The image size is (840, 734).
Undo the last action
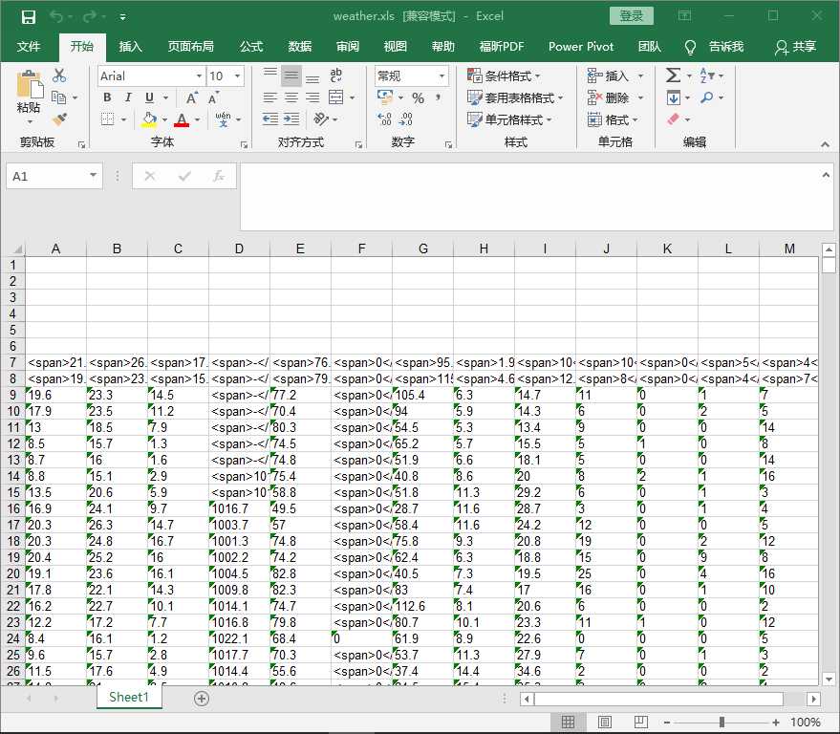(56, 16)
